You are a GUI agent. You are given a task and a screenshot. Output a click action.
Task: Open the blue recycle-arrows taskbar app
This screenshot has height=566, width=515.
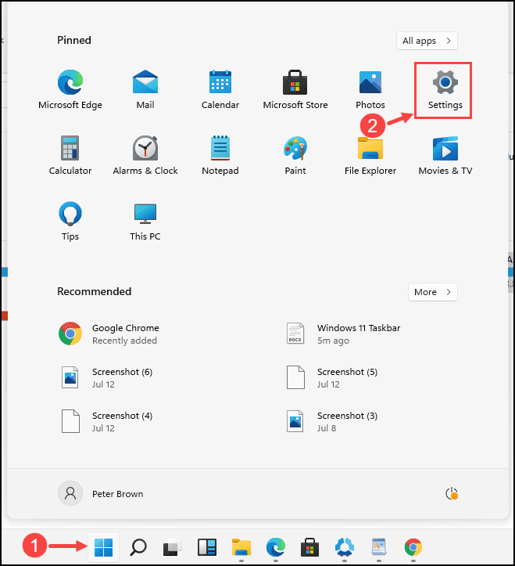pyautogui.click(x=344, y=547)
